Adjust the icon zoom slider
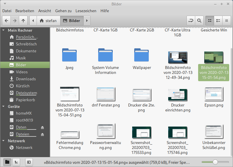 pos(215,162)
